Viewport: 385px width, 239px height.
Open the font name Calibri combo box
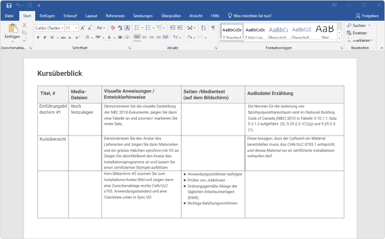coord(50,28)
